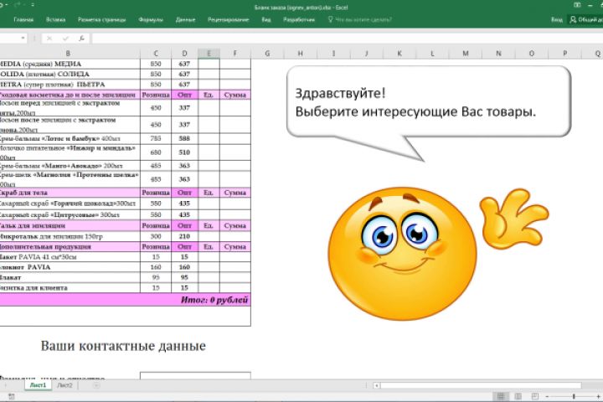Open the Разработчик ribbon tab

point(299,19)
